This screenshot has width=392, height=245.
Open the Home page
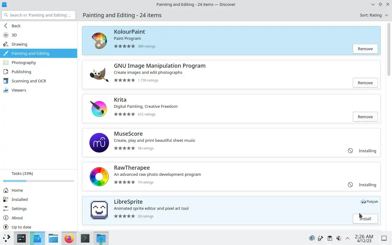click(39, 190)
